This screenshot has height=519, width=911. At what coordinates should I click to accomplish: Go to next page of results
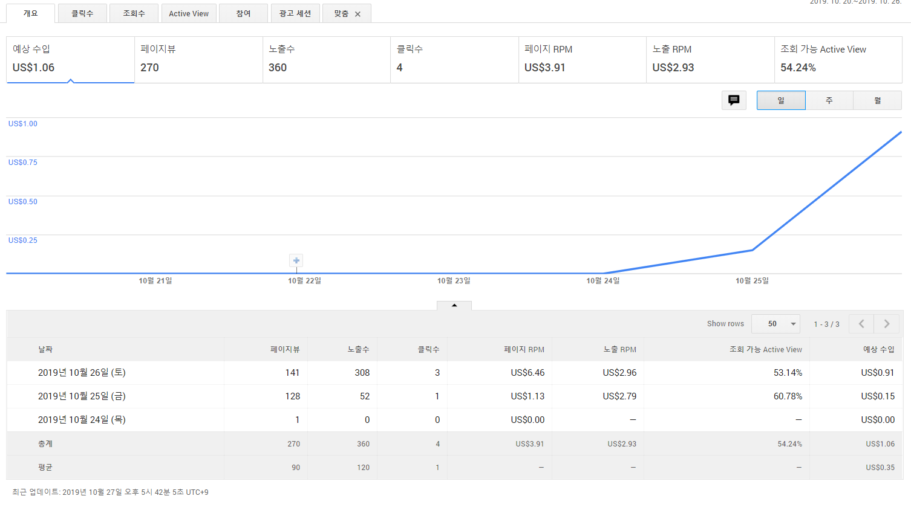coord(887,324)
